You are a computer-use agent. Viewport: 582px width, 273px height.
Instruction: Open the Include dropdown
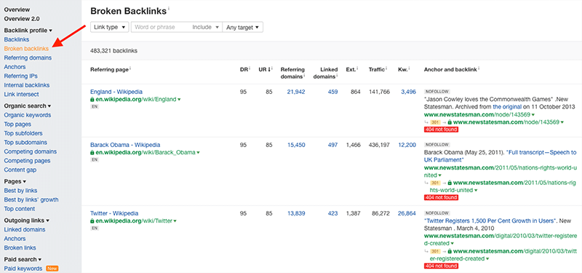(x=205, y=27)
